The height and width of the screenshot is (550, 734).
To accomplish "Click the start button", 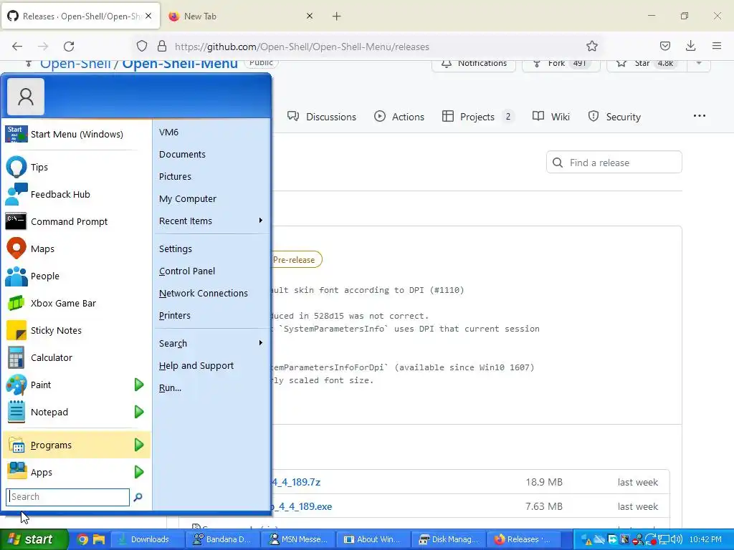I will click(x=34, y=539).
